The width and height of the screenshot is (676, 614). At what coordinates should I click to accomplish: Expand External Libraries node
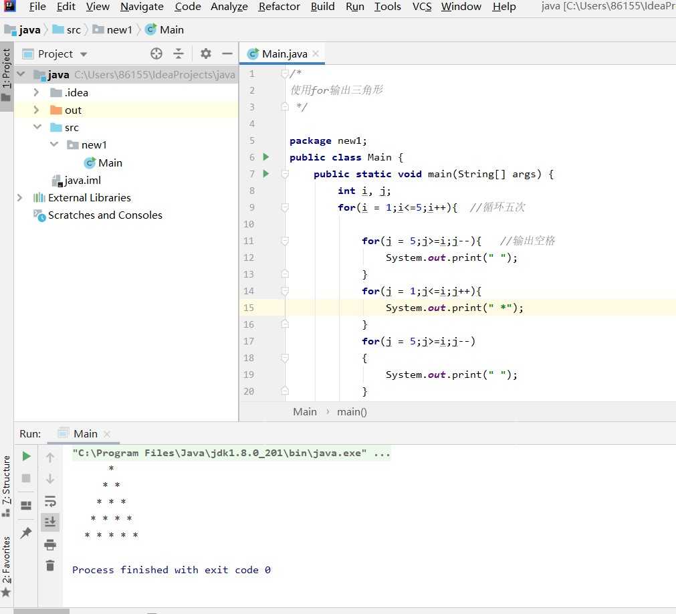[x=20, y=197]
